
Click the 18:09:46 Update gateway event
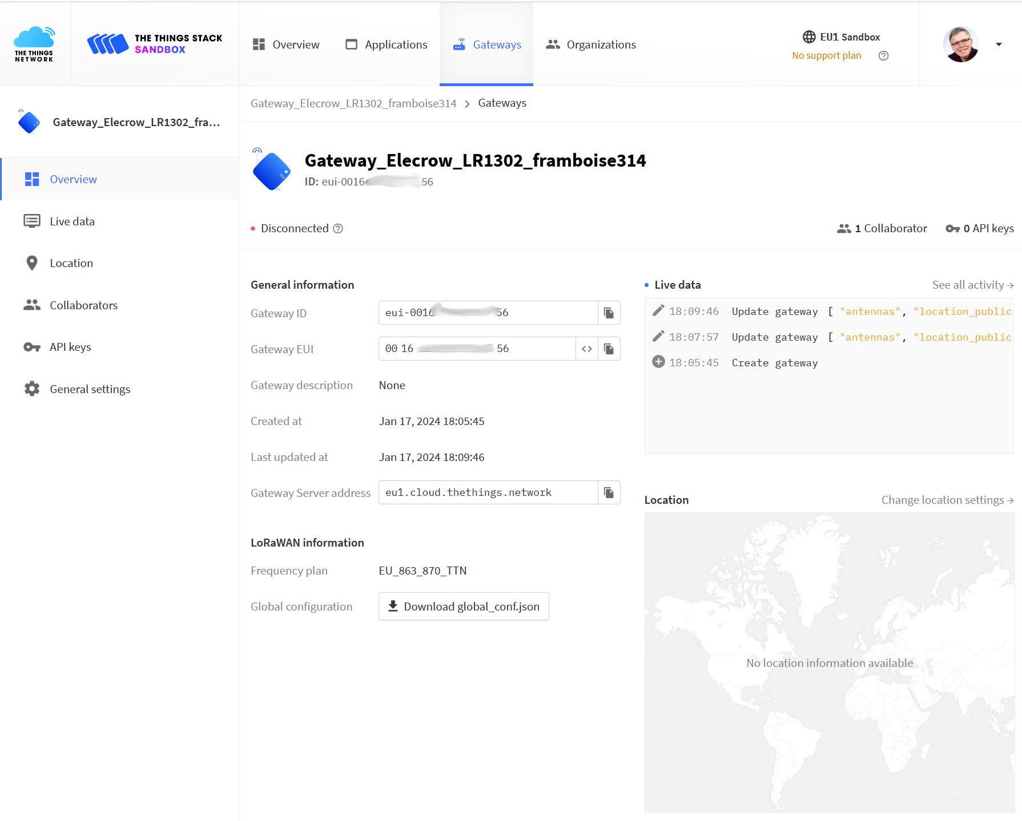click(x=831, y=312)
